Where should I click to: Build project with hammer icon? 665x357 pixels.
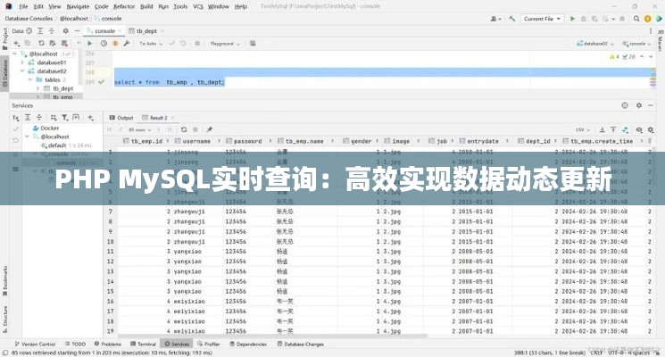click(x=512, y=19)
